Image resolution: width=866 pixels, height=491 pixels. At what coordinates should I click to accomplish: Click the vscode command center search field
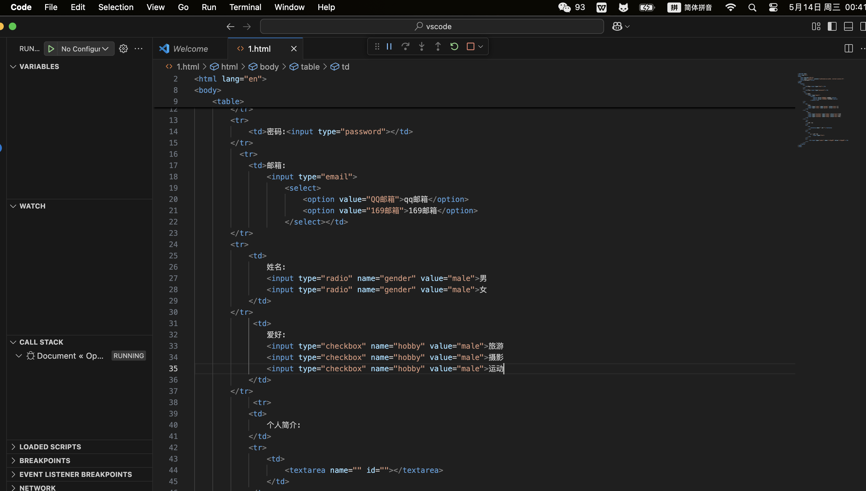[432, 27]
